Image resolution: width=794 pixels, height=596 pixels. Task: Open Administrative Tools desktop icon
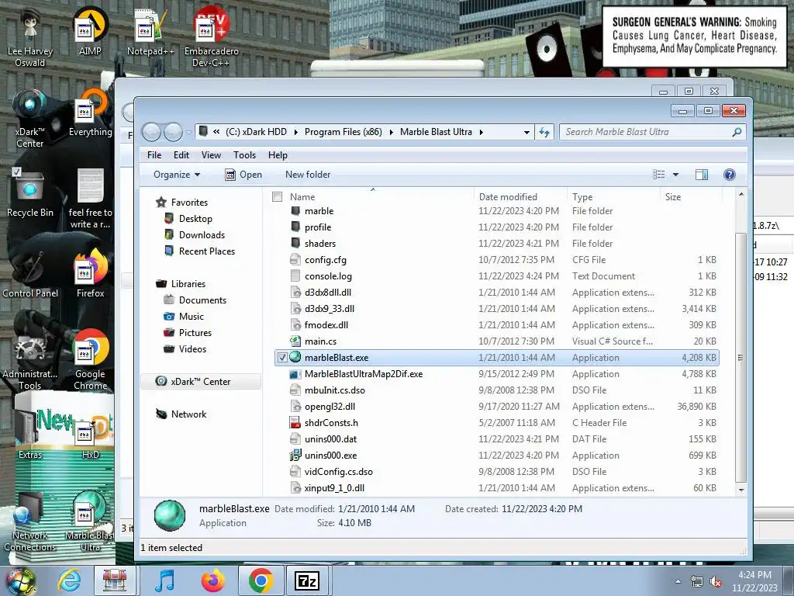(x=29, y=360)
